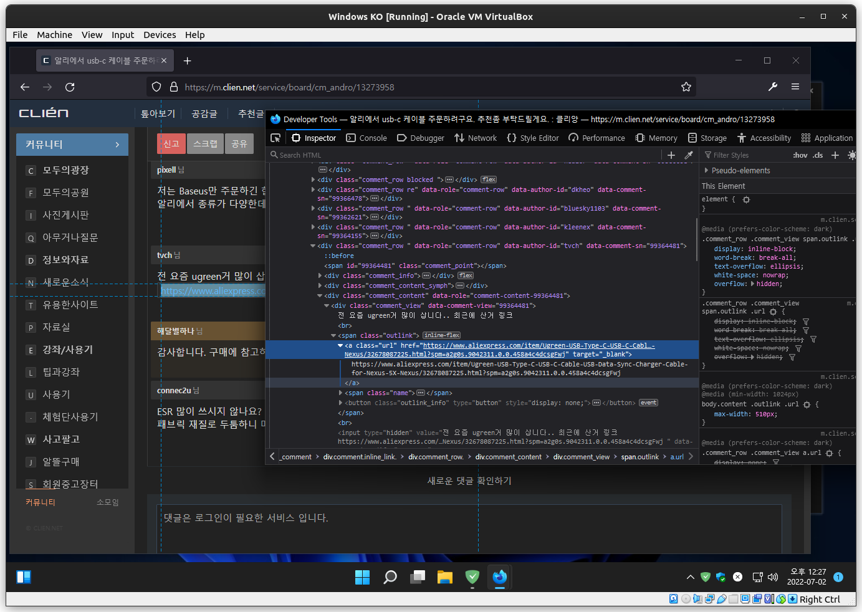This screenshot has height=612, width=862.
Task: Expand the comment_info div node
Action: [x=320, y=275]
